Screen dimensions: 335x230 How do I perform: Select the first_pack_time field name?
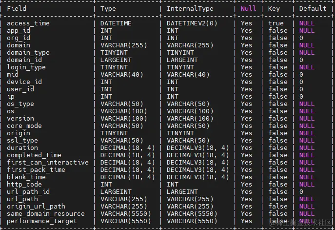pyautogui.click(x=36, y=169)
